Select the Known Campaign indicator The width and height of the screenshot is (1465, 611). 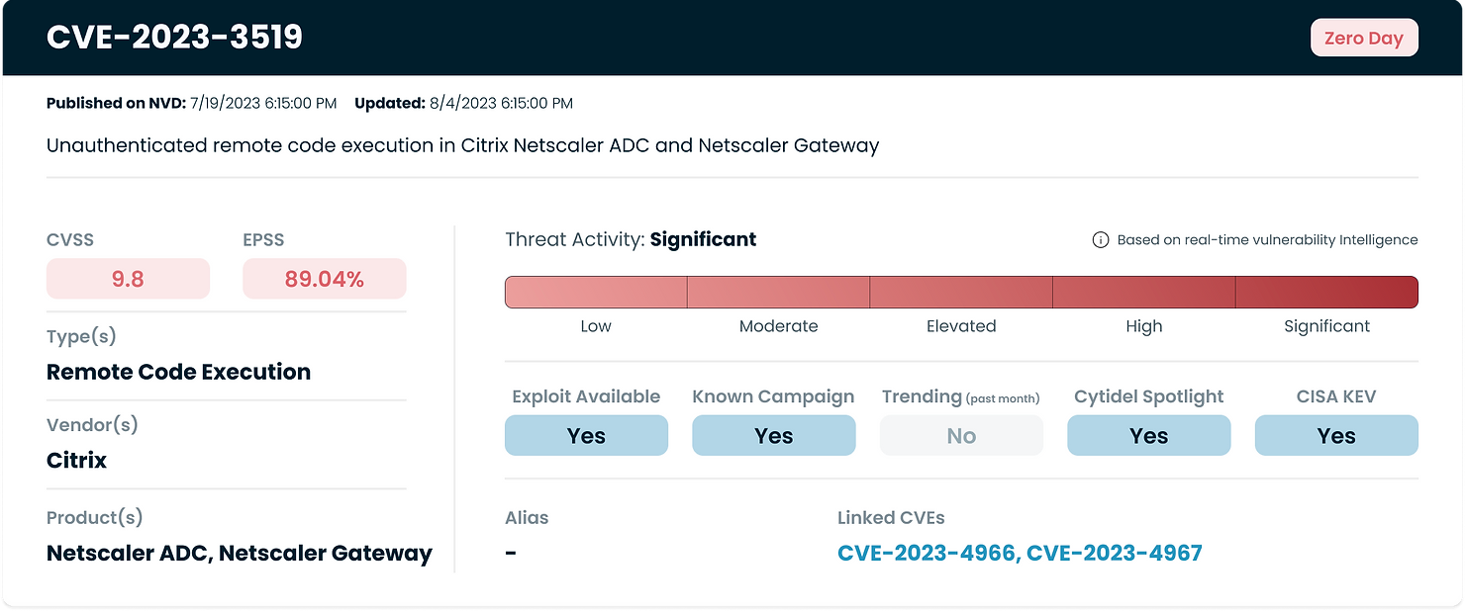[773, 435]
